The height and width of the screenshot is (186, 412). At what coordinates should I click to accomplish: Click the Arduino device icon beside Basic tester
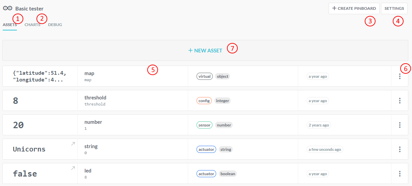[7, 8]
